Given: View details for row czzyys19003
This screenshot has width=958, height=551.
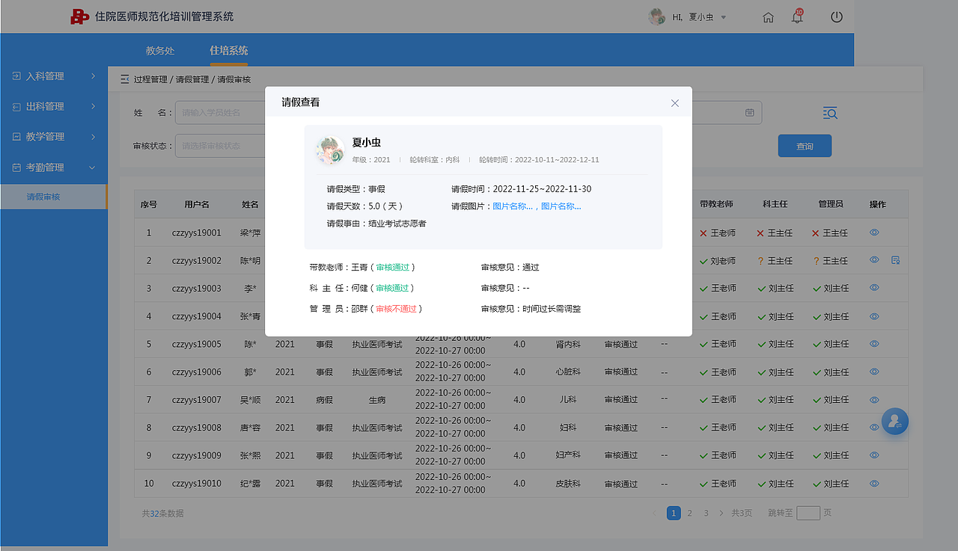Looking at the screenshot, I should (874, 288).
